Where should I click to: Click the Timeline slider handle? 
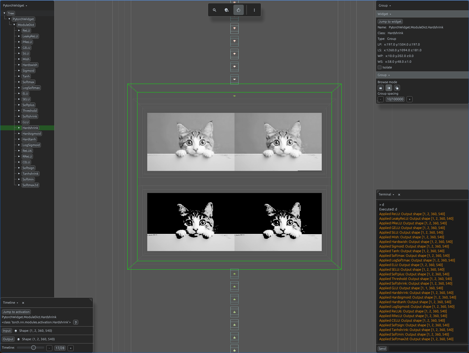(x=34, y=348)
